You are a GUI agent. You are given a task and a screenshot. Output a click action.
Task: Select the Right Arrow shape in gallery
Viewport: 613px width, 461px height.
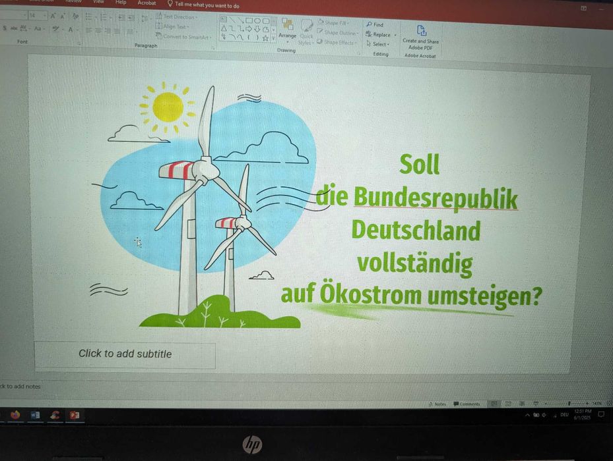tap(249, 29)
